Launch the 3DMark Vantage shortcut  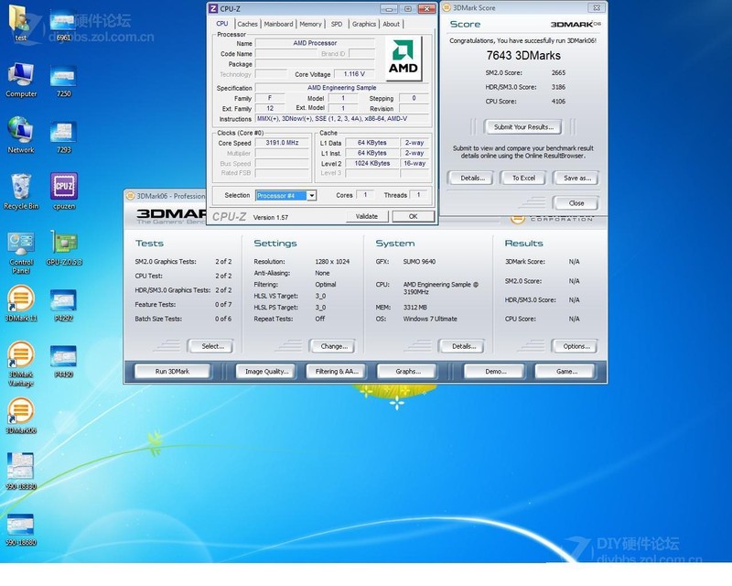tap(21, 364)
